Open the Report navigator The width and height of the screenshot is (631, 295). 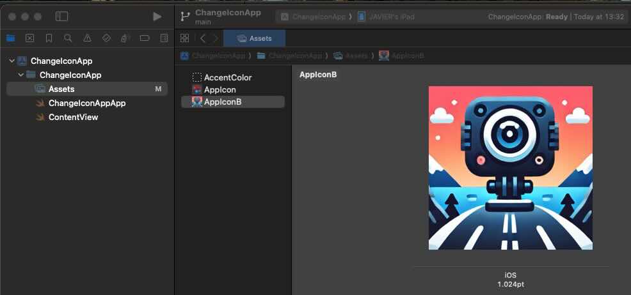[164, 38]
